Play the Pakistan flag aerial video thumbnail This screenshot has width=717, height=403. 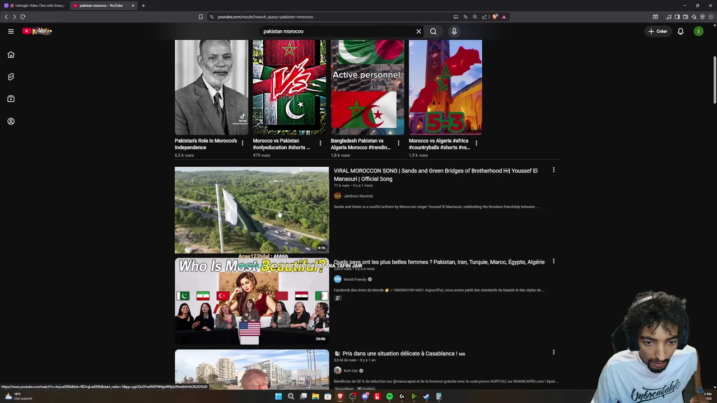252,210
